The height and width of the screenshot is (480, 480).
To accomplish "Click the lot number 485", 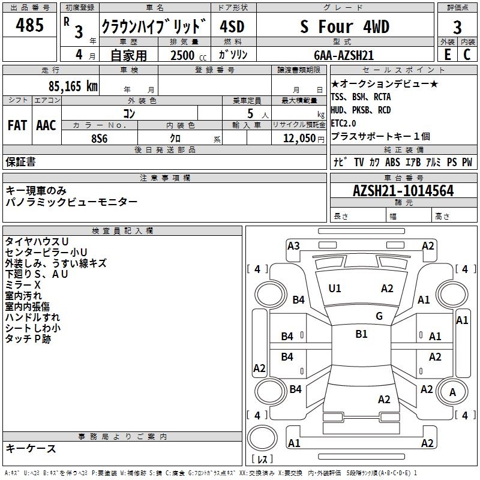I will [x=29, y=26].
